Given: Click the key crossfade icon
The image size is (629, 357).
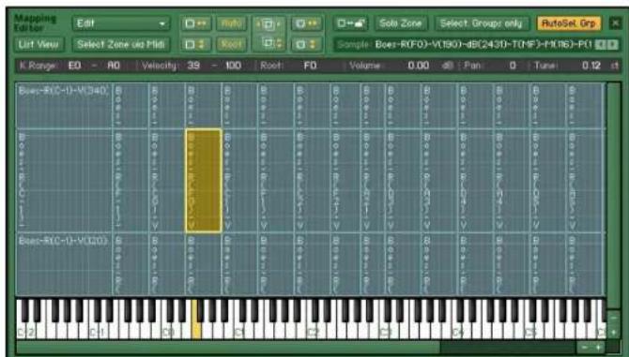Looking at the screenshot, I should [307, 23].
